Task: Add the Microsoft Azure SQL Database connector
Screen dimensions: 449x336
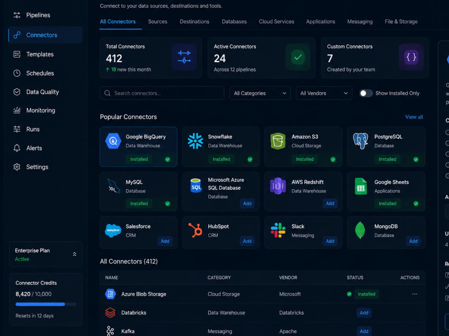Action: click(x=247, y=203)
